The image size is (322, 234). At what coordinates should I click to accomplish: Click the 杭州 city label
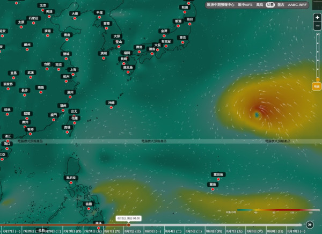click(x=66, y=76)
